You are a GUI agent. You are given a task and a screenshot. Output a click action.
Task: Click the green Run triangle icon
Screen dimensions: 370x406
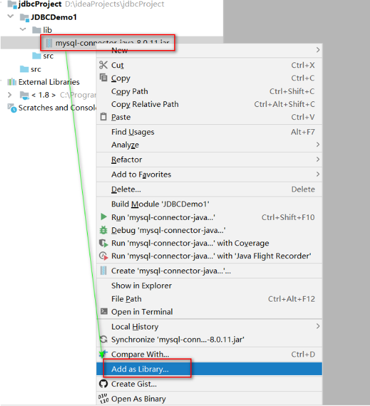pos(104,217)
